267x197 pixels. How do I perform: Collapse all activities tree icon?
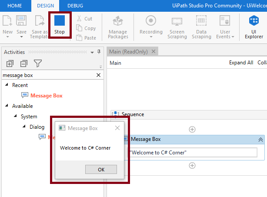(23, 63)
